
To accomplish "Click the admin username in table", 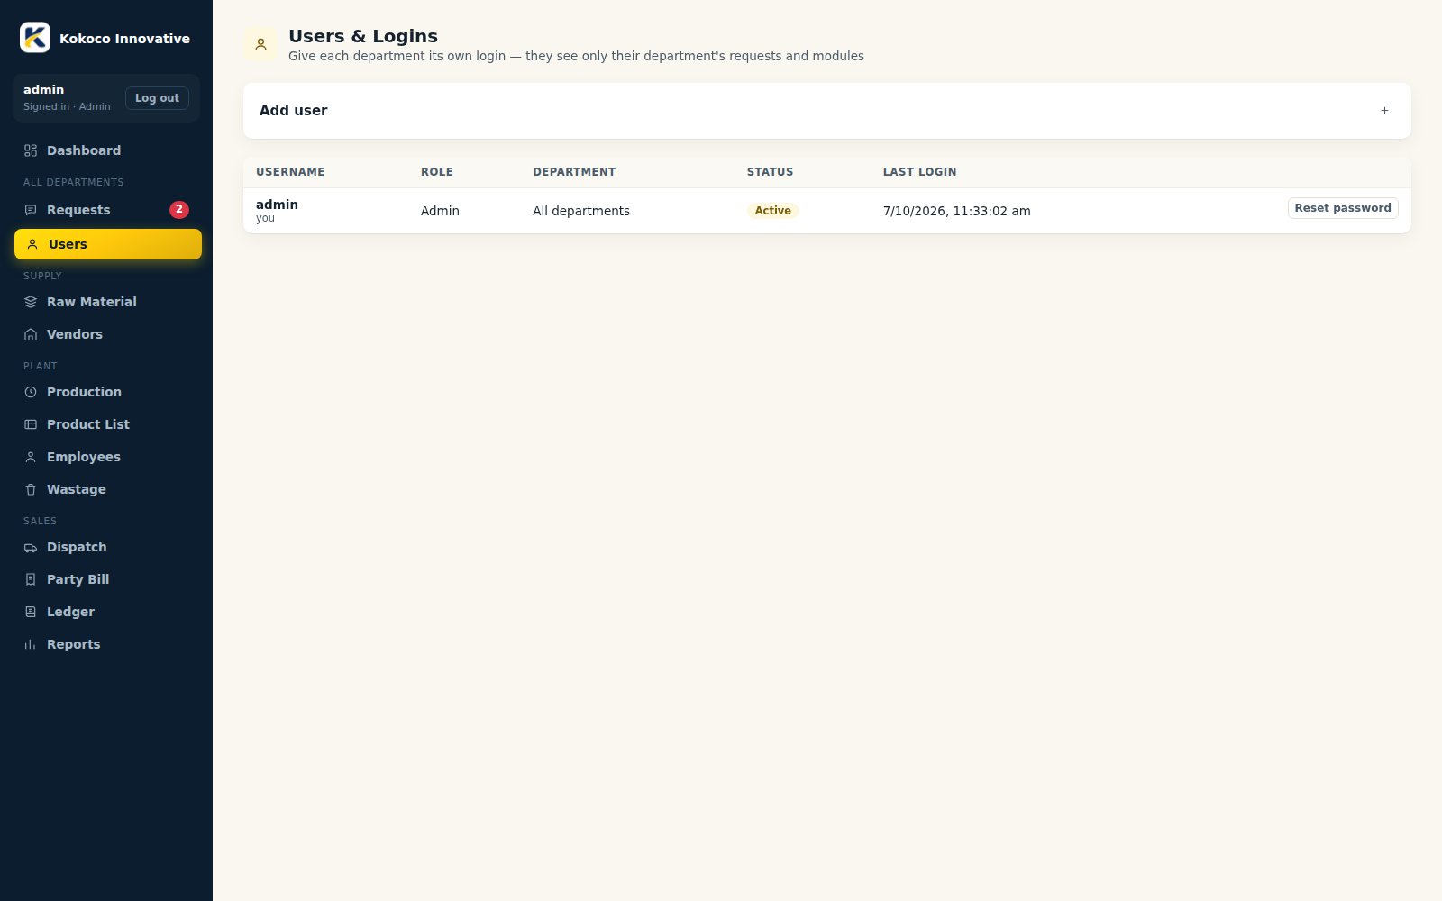I will [x=277, y=205].
